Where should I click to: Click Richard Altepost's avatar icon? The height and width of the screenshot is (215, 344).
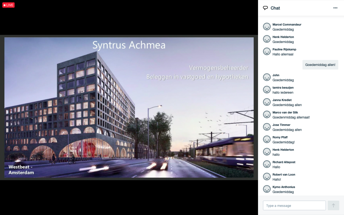[267, 164]
